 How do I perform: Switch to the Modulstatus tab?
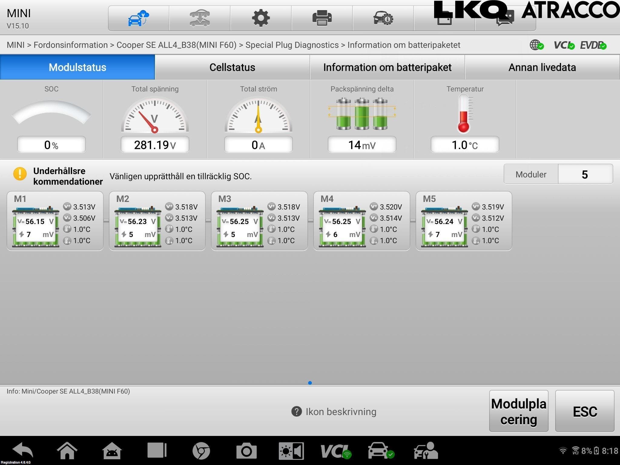(77, 67)
